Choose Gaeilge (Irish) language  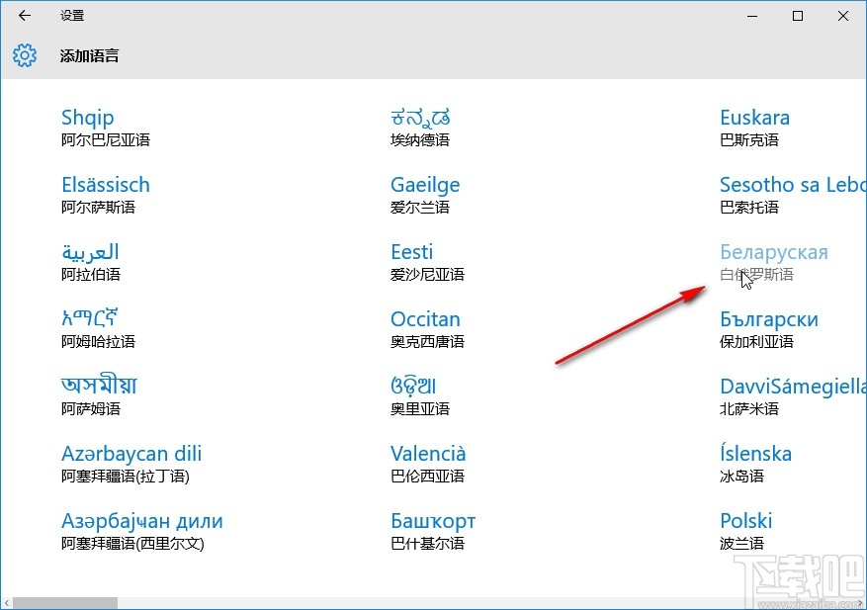coord(425,184)
